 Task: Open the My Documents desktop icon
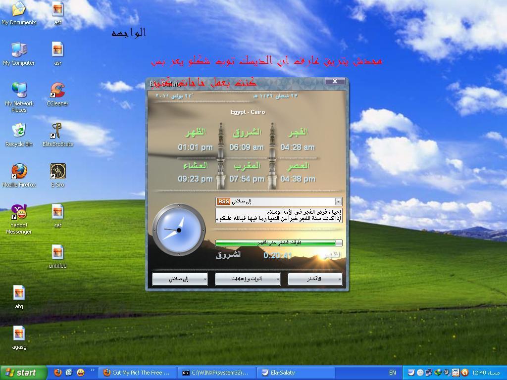(x=19, y=13)
